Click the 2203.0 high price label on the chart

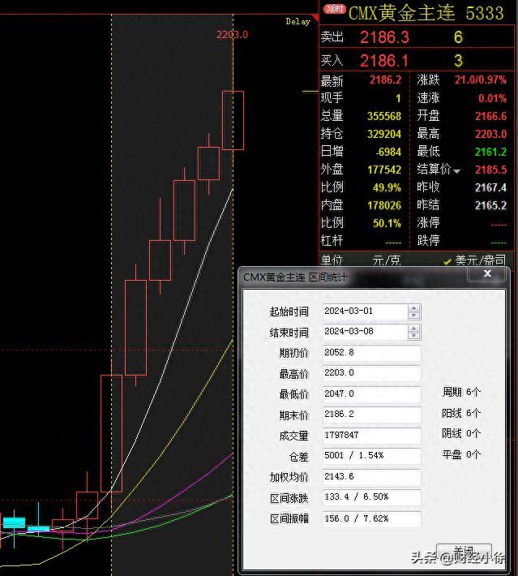(x=232, y=34)
